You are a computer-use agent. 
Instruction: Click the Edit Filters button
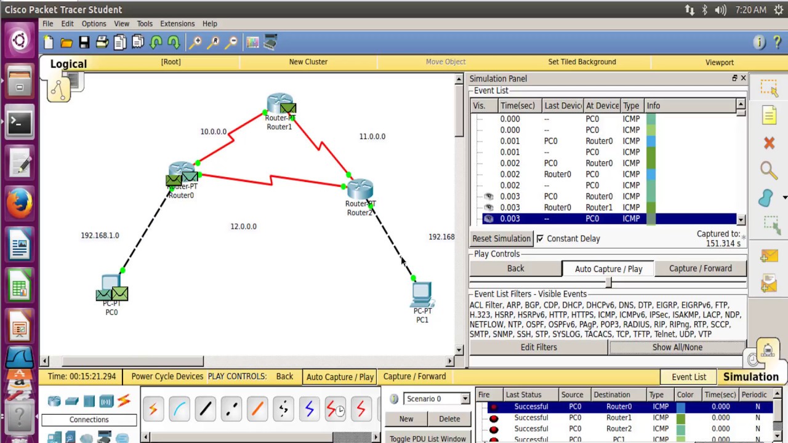(x=539, y=347)
